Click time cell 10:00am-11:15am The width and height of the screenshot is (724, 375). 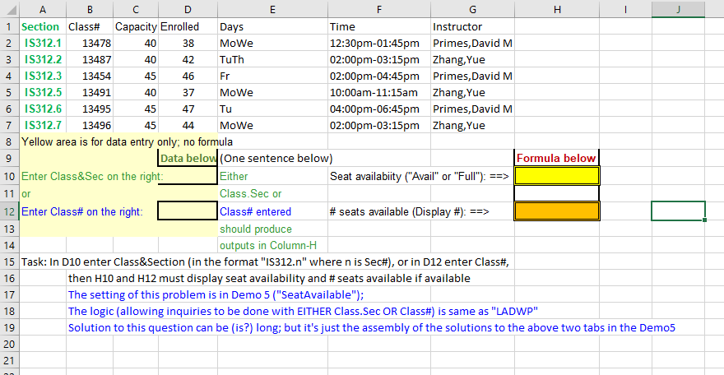(x=379, y=92)
